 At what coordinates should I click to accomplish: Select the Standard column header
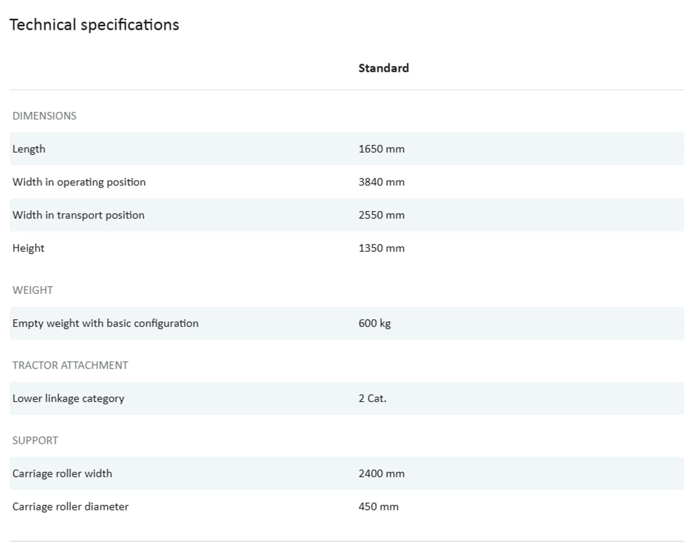[384, 68]
